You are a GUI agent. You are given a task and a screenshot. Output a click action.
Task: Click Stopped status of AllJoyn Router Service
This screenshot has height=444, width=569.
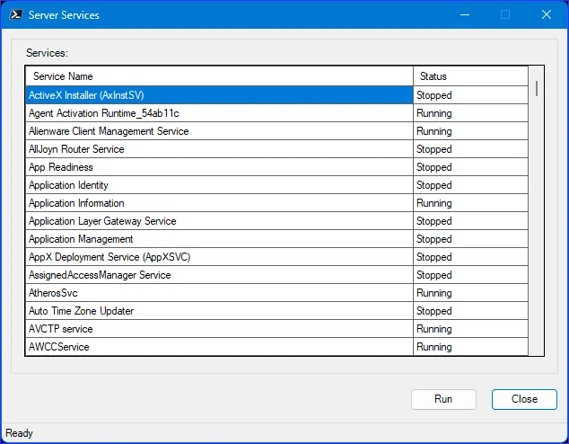click(x=470, y=149)
